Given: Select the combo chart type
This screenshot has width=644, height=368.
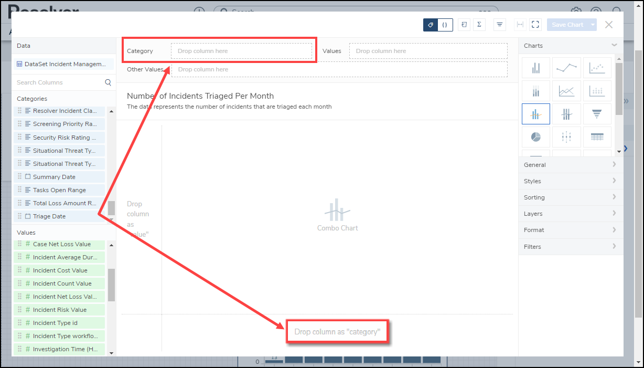Looking at the screenshot, I should point(535,114).
